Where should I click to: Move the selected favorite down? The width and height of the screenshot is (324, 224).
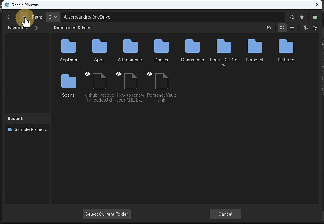[x=46, y=28]
